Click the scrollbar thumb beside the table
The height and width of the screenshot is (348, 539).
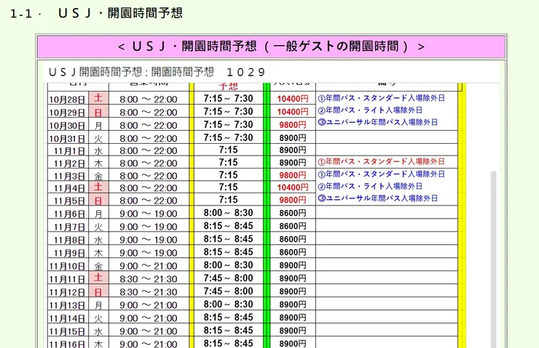point(494,259)
